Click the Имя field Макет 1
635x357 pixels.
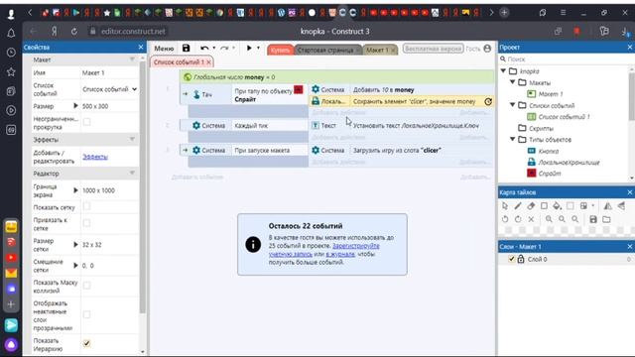(x=109, y=72)
